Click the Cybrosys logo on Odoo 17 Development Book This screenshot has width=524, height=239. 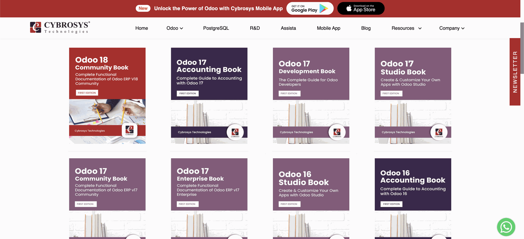(337, 132)
